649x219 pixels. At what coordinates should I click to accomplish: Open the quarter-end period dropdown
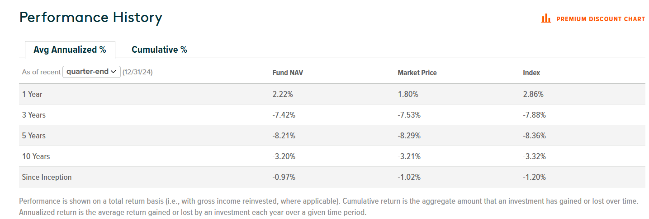tap(91, 72)
